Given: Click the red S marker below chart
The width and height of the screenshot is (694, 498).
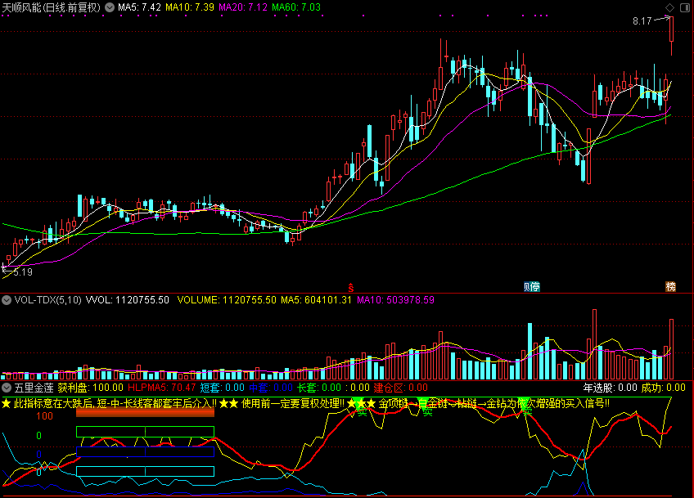Looking at the screenshot, I should click(352, 287).
